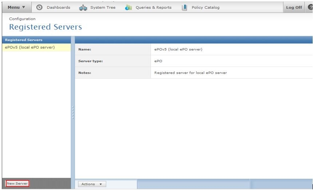
Task: Select ePOv5 (local ePO server) in server list
Action: click(29, 47)
